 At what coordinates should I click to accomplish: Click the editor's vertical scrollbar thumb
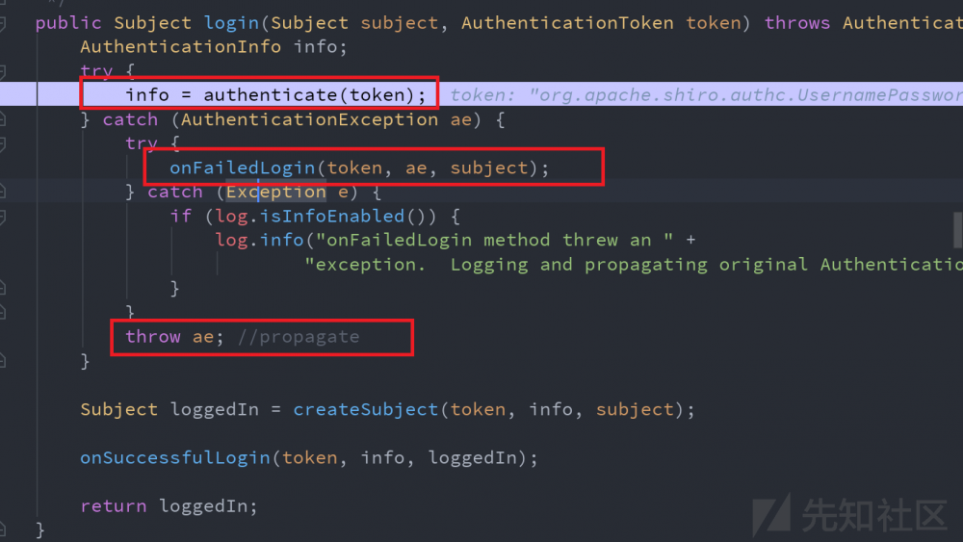(958, 229)
